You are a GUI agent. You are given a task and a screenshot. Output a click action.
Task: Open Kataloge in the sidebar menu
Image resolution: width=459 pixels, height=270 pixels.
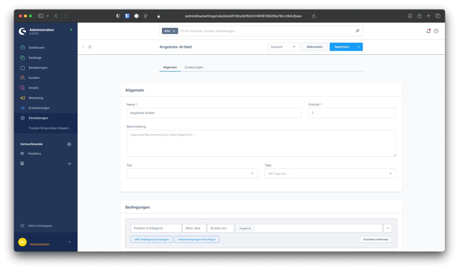(35, 58)
